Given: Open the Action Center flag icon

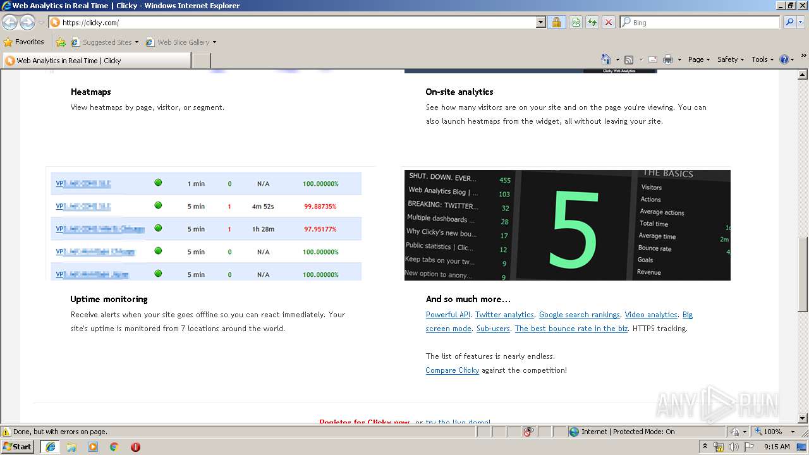Looking at the screenshot, I should [748, 447].
